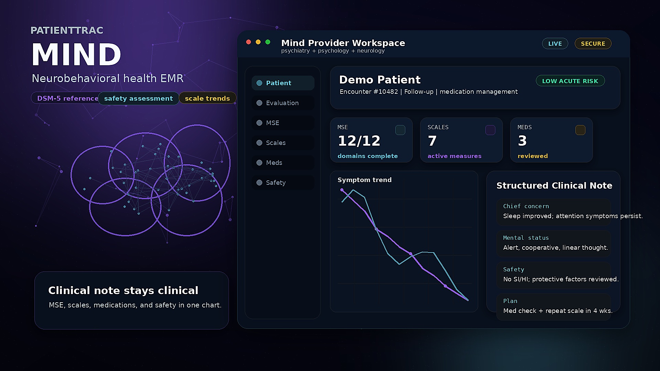Go to the Meds sidebar section
This screenshot has width=660, height=371.
pyautogui.click(x=283, y=163)
